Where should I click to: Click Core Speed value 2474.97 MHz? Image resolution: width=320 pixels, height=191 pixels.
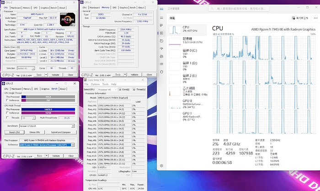coord(27,51)
